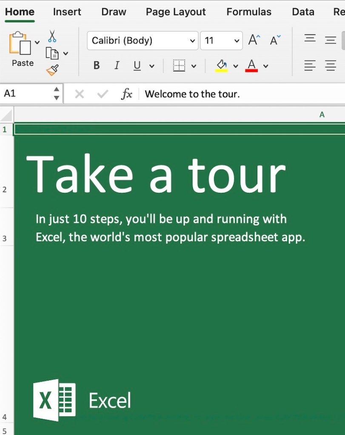Increase font size with large A
Screen dimensions: 345x435
pyautogui.click(x=254, y=40)
